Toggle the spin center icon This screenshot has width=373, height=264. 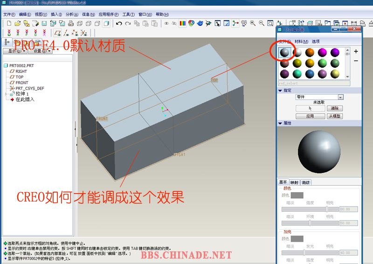235,23
